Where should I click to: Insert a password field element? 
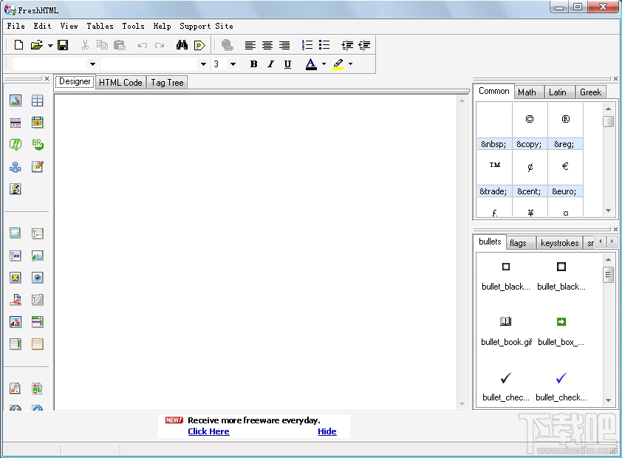pyautogui.click(x=16, y=256)
